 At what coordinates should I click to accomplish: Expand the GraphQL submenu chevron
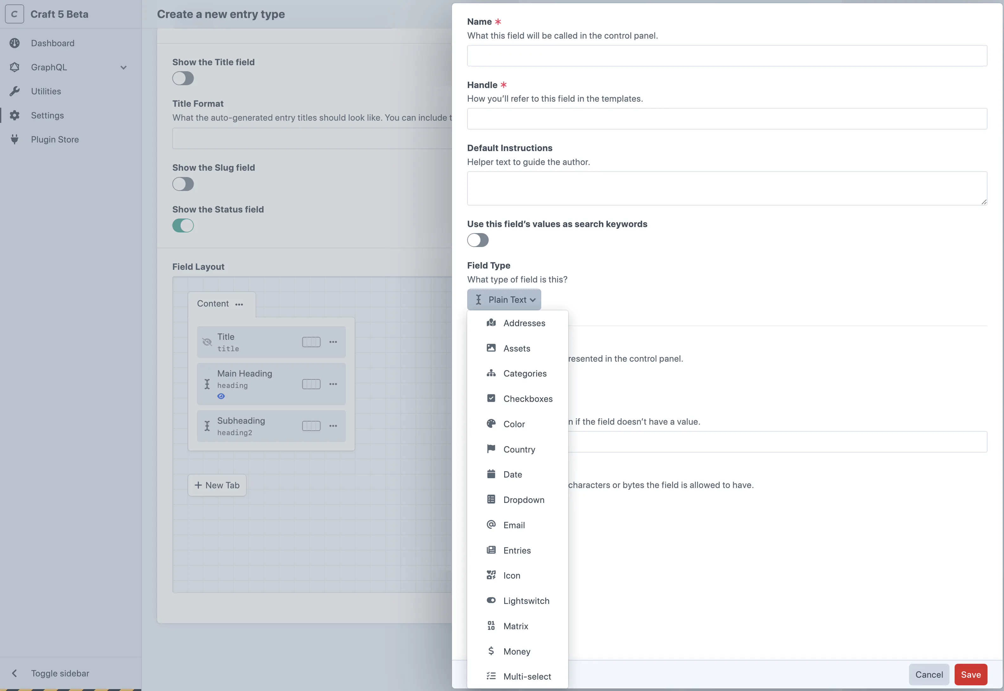point(124,67)
